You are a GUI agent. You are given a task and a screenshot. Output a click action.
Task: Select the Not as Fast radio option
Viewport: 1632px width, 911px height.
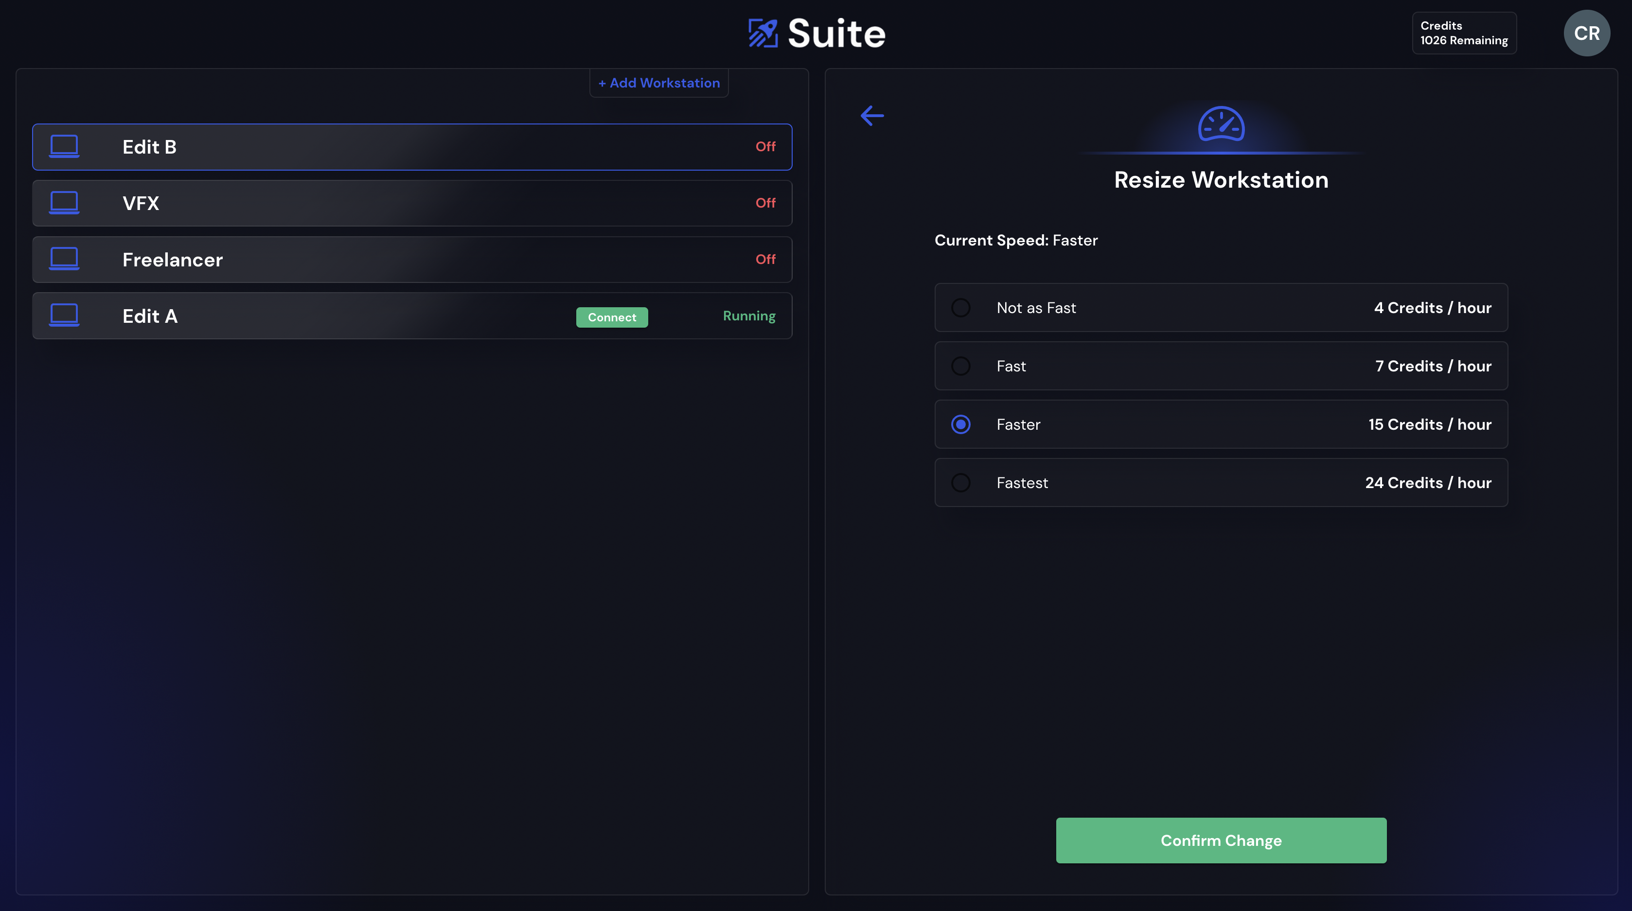(960, 308)
